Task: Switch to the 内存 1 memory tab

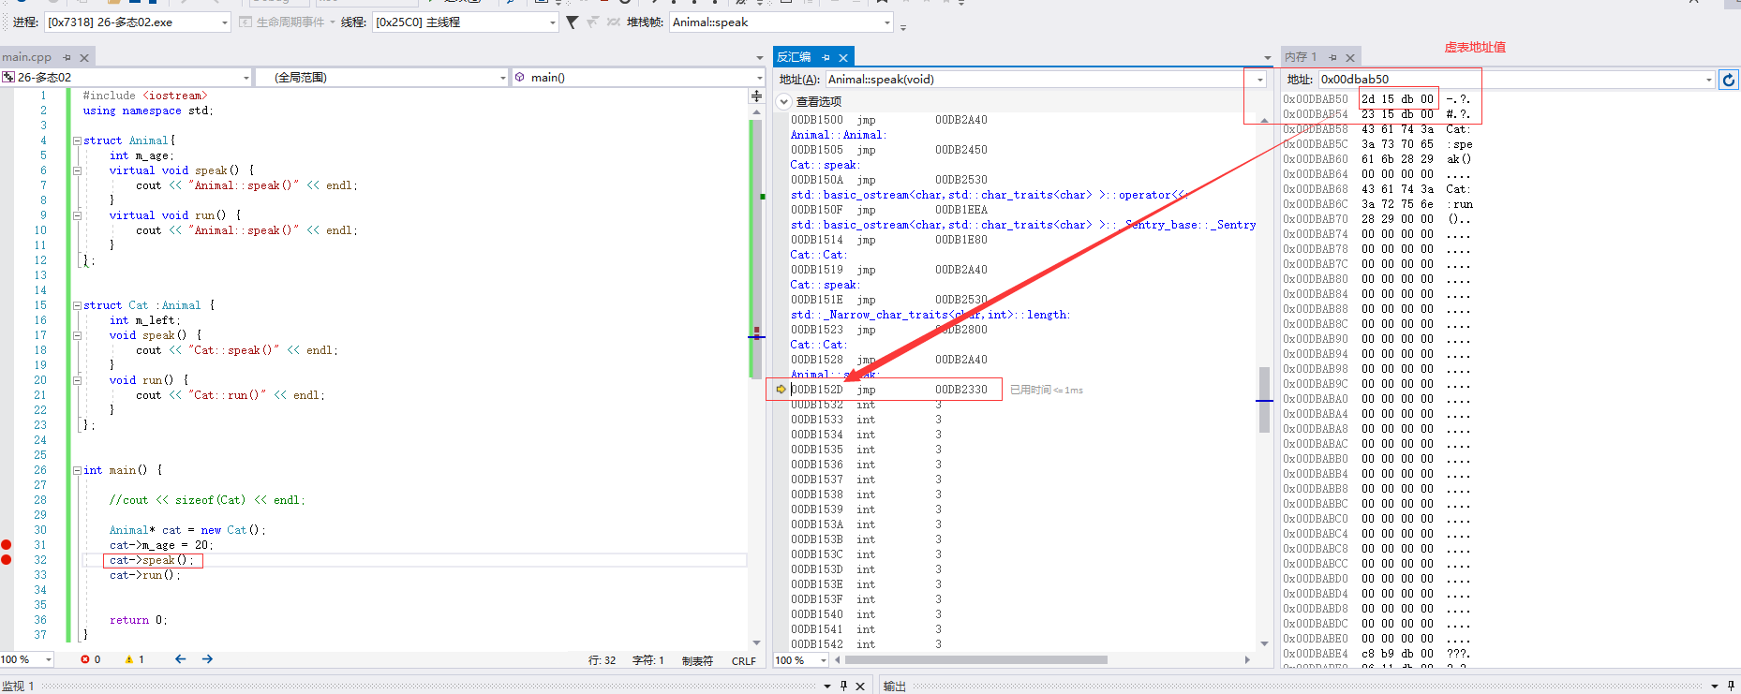Action: tap(1301, 57)
